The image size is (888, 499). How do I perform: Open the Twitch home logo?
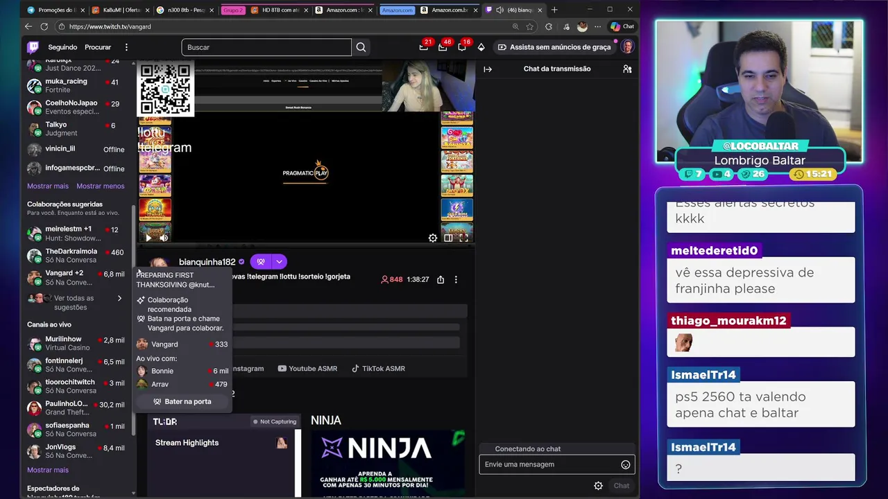[33, 47]
